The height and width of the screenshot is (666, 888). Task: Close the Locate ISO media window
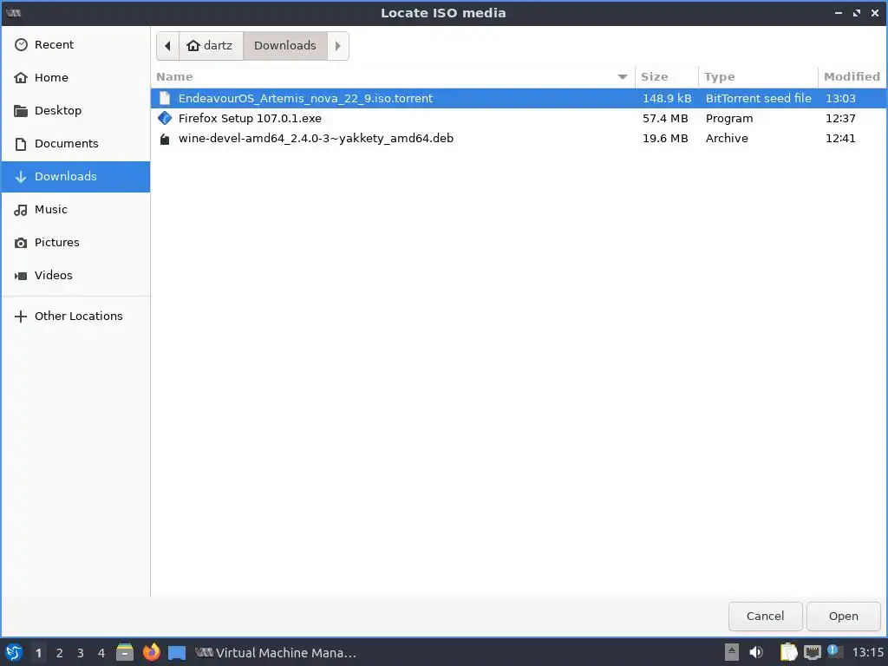point(874,13)
